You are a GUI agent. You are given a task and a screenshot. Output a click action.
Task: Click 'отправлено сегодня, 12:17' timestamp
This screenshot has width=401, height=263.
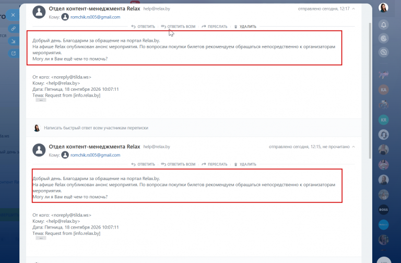(324, 9)
